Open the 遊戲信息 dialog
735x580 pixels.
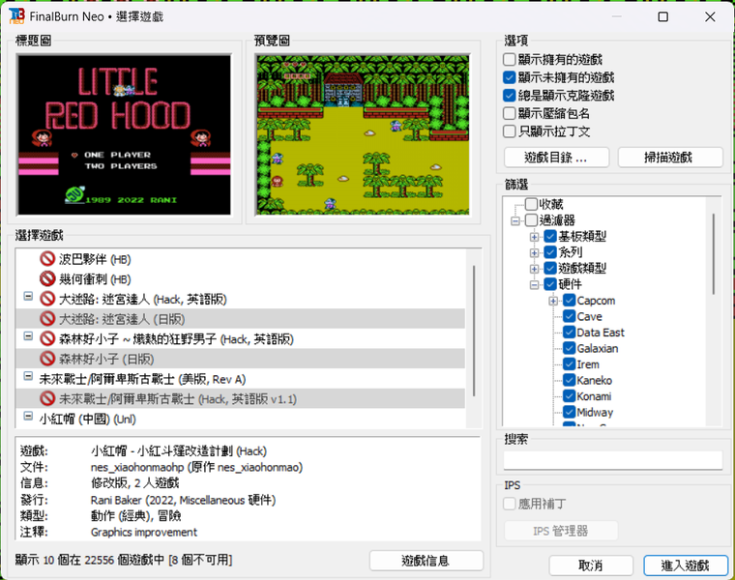point(426,561)
